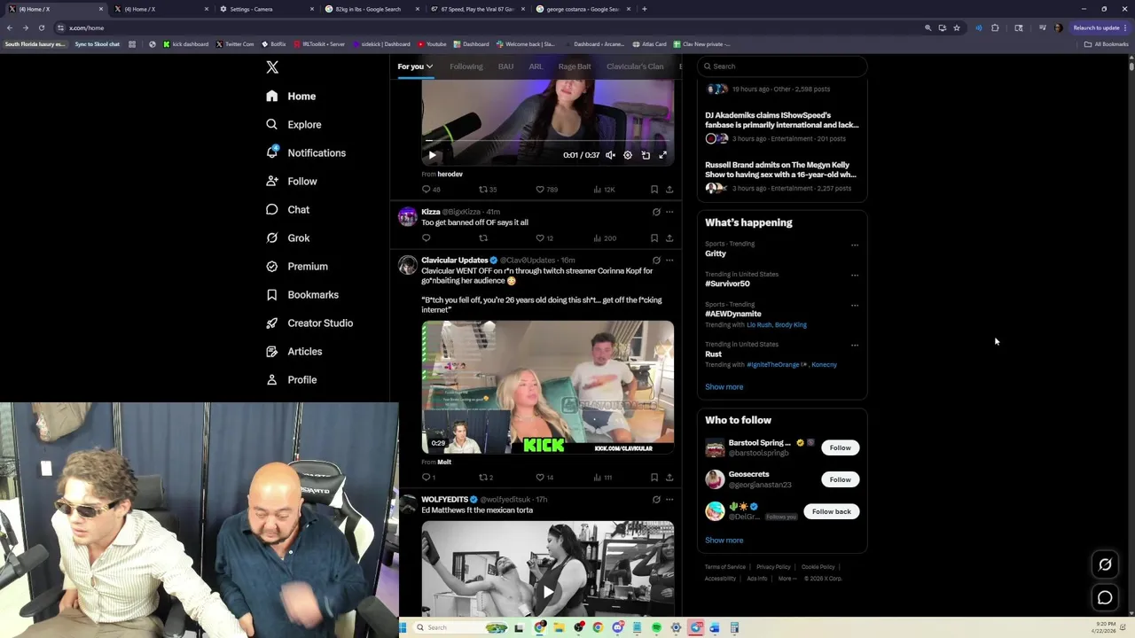Open Spotify from the taskbar
The image size is (1135, 638).
[656, 627]
